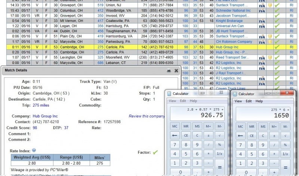Click trip miles 686 in Lebanon, CT row

coord(101,63)
